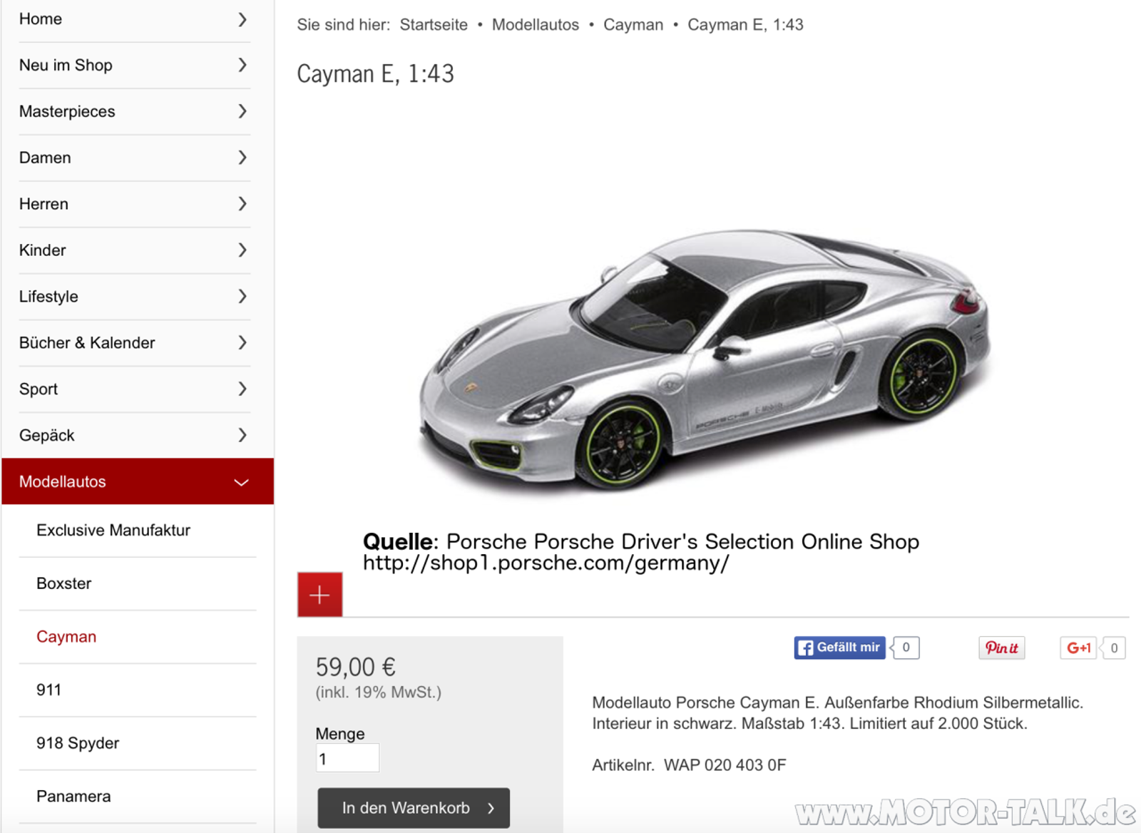This screenshot has height=833, width=1141.
Task: Click the Google +1 button
Action: (x=1078, y=648)
